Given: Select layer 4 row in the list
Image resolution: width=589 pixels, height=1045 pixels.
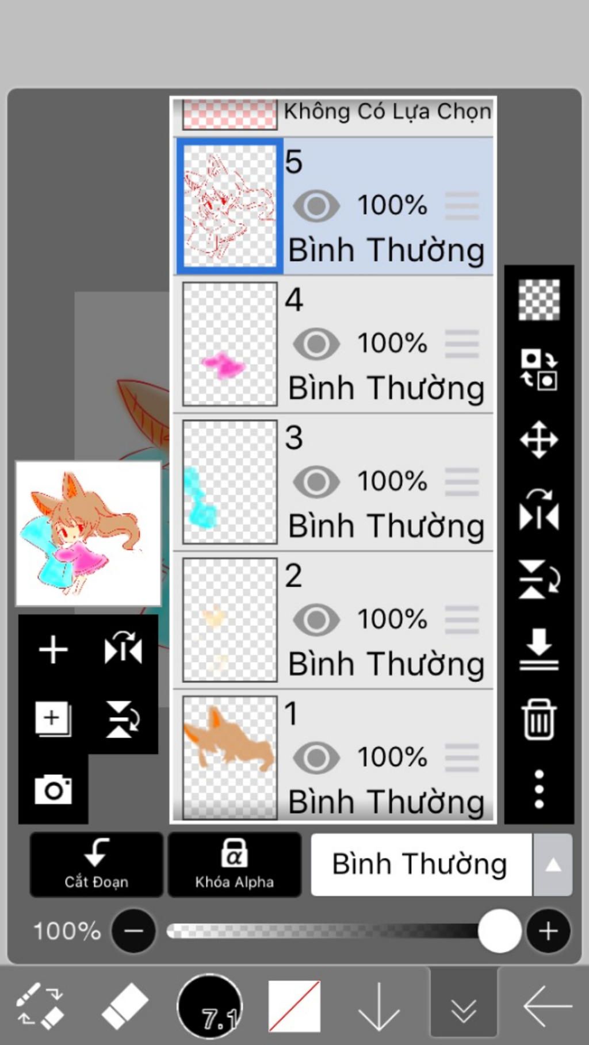Looking at the screenshot, I should point(333,344).
